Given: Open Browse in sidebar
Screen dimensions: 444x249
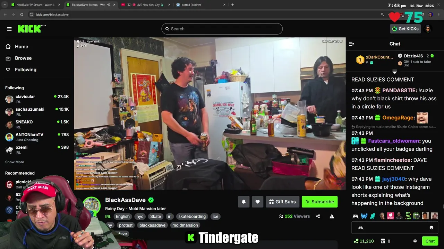Looking at the screenshot, I should (23, 58).
